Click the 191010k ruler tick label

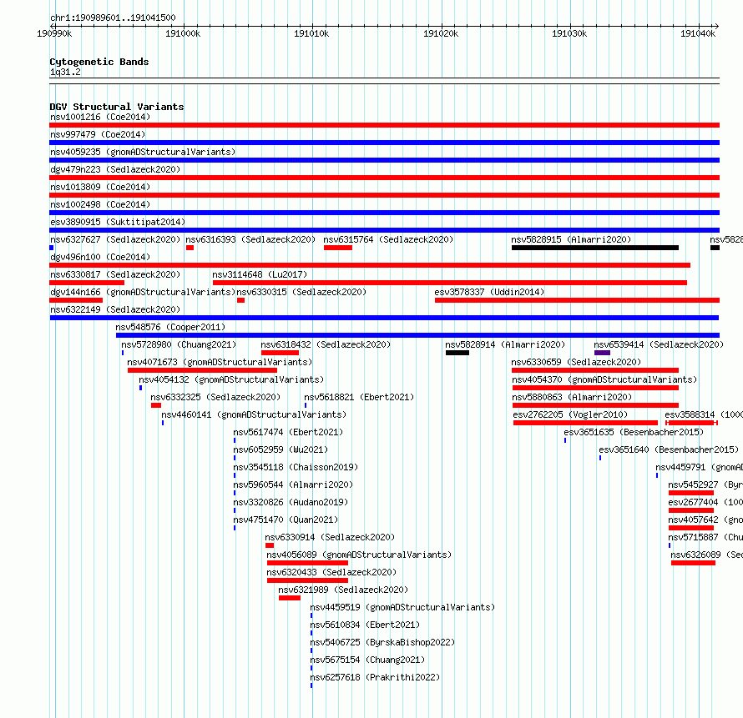pyautogui.click(x=311, y=33)
